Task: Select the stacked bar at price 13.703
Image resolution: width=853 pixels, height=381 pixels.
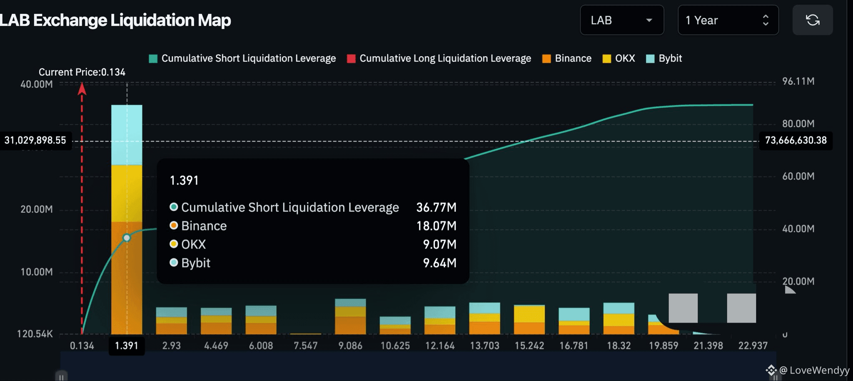Action: coord(485,318)
